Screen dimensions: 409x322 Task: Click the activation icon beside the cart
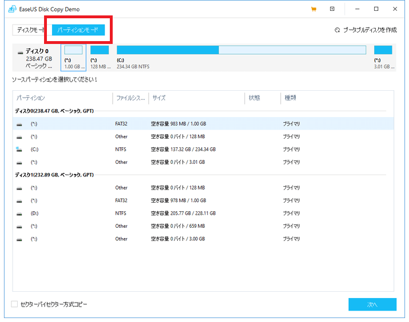332,9
